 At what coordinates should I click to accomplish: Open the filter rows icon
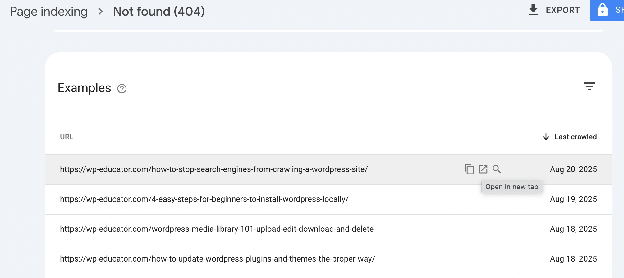[x=589, y=86]
